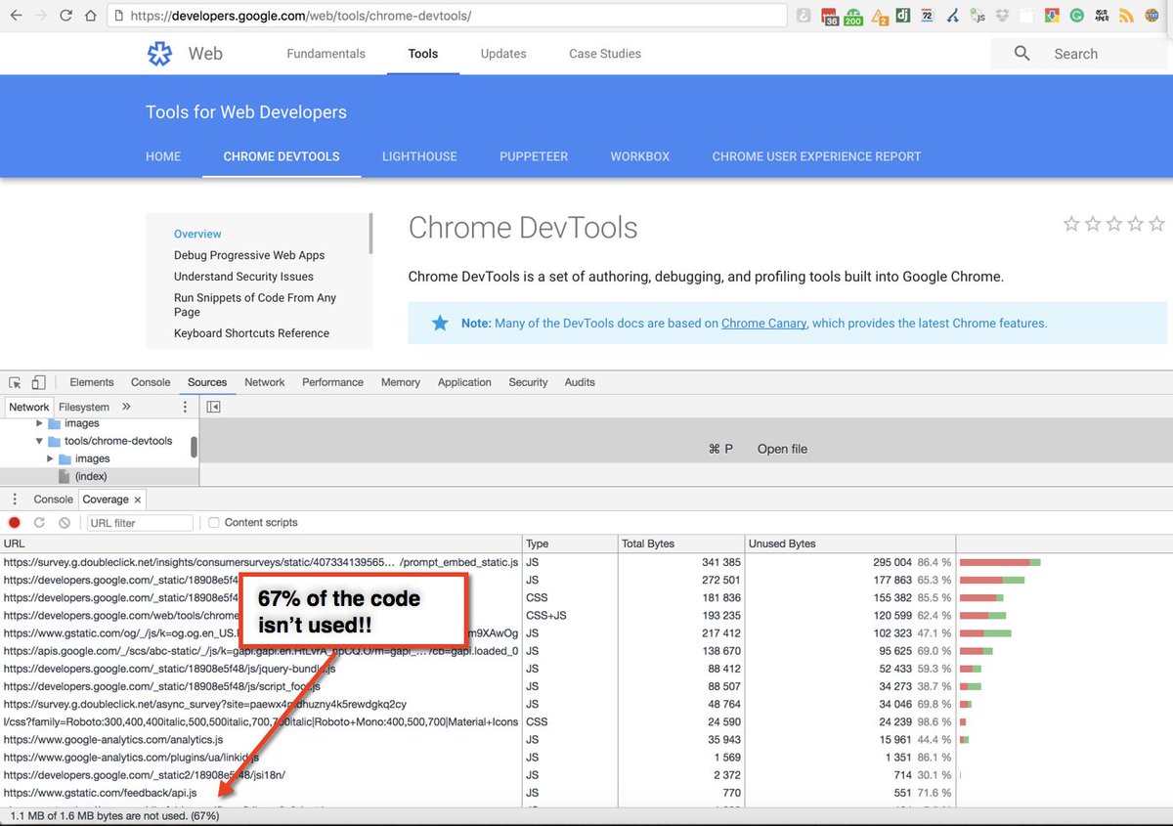Click the browser back arrow
The height and width of the screenshot is (826, 1173).
point(16,16)
